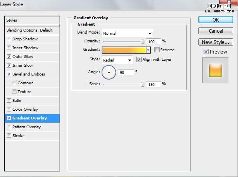Toggle the Preview checkbox

coord(206,52)
